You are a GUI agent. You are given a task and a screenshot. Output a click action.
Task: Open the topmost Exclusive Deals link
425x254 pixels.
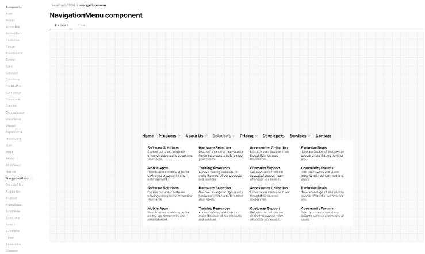coord(313,148)
